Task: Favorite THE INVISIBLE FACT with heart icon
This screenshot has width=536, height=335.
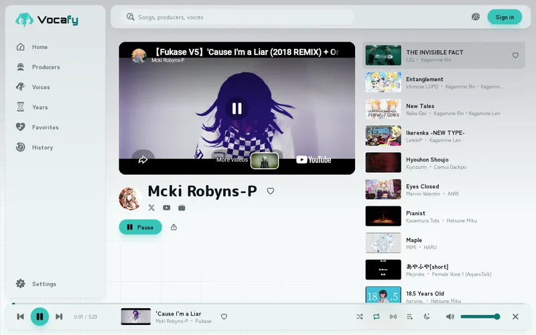Action: tap(515, 56)
